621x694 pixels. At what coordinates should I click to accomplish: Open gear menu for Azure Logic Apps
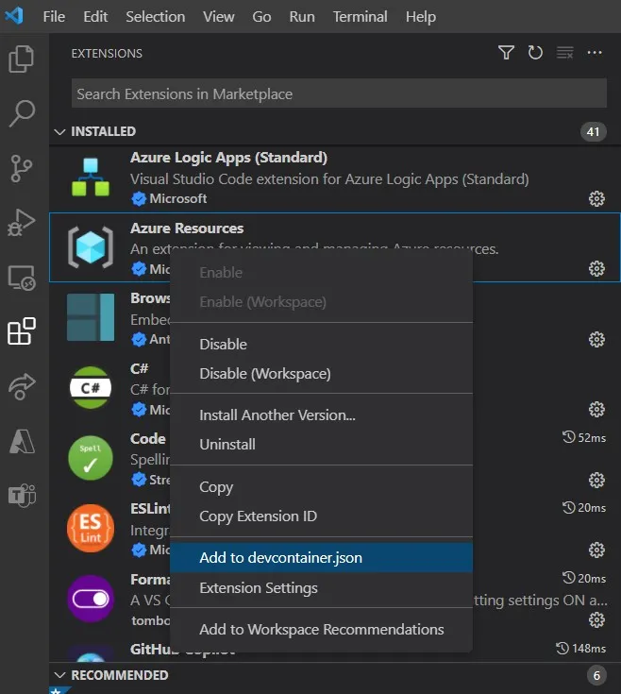tap(596, 198)
